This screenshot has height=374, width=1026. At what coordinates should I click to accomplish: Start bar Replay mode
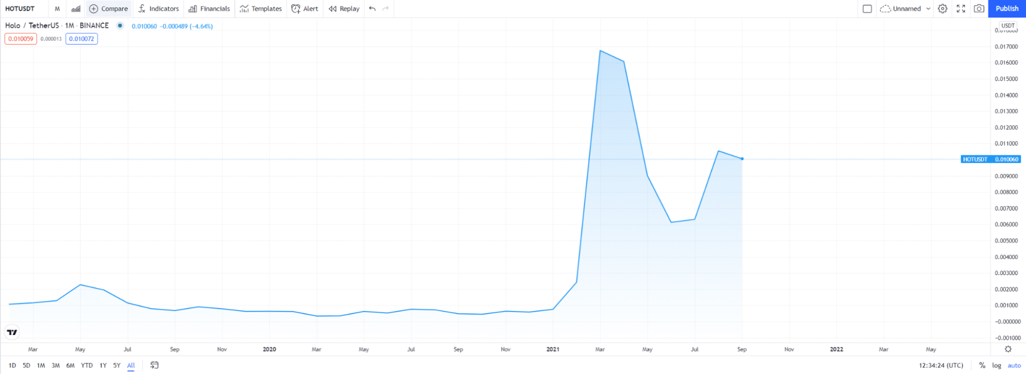pos(344,9)
